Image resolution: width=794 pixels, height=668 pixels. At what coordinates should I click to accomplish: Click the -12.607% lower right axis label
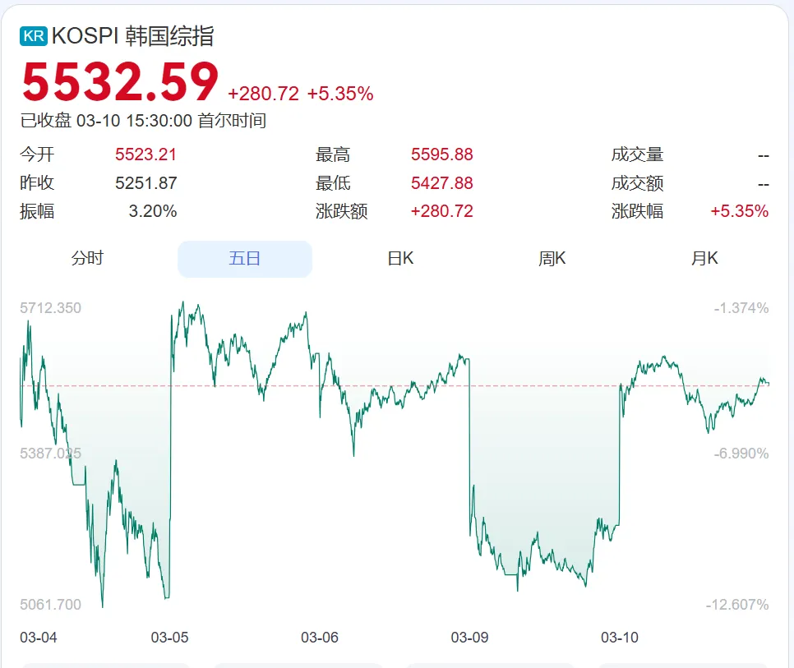[x=736, y=605]
